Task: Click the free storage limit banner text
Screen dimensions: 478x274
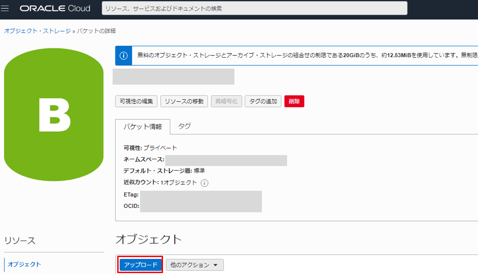Action: 307,55
